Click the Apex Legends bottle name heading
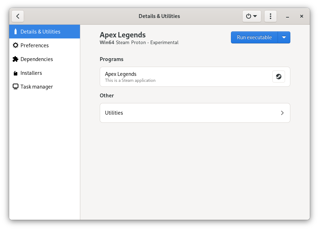The height and width of the screenshot is (230, 319). [123, 35]
